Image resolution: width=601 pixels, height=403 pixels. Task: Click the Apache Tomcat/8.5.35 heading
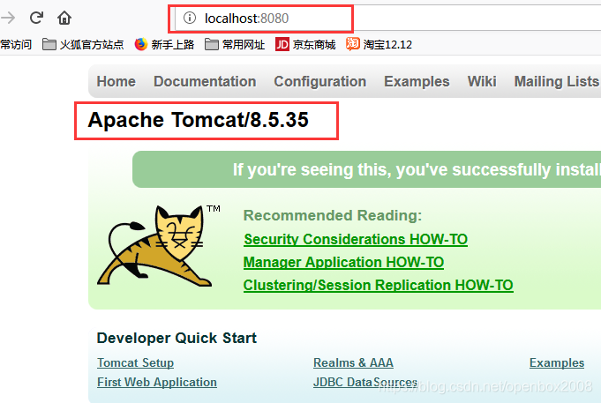(199, 120)
